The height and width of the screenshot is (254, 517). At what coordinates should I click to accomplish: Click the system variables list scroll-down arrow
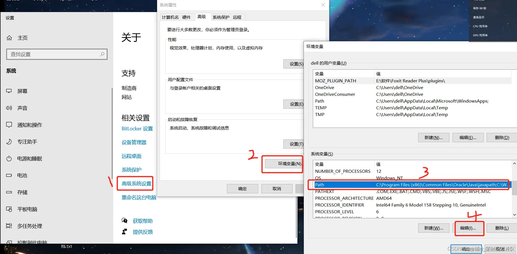(514, 215)
